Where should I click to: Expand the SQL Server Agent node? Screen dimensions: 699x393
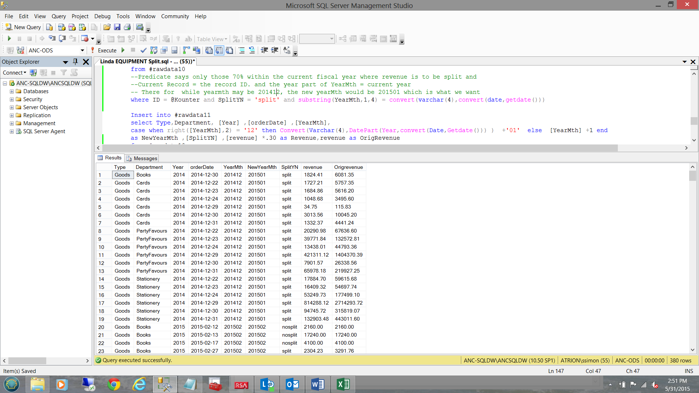coord(12,131)
